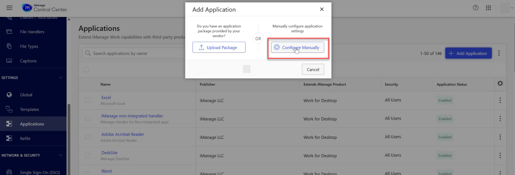Image resolution: width=515 pixels, height=175 pixels.
Task: Click the Configure Manually button
Action: click(298, 48)
